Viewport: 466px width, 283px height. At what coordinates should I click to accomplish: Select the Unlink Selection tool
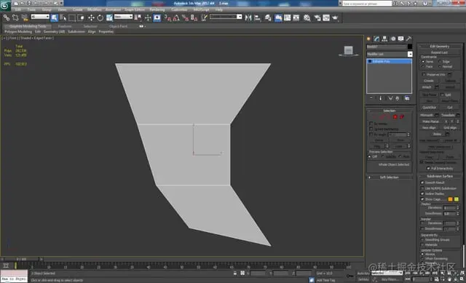(15, 17)
